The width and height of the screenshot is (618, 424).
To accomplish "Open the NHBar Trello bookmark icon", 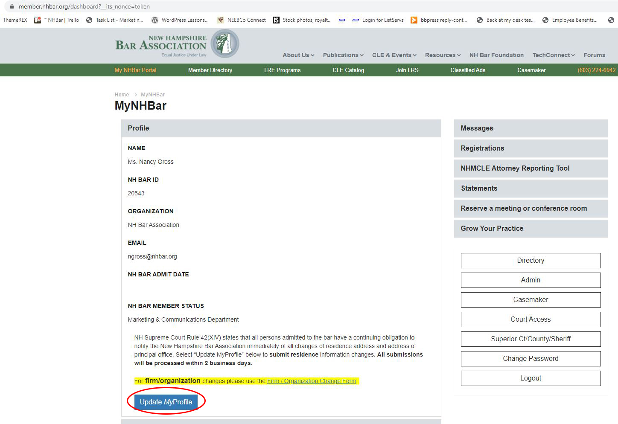I will tap(38, 20).
